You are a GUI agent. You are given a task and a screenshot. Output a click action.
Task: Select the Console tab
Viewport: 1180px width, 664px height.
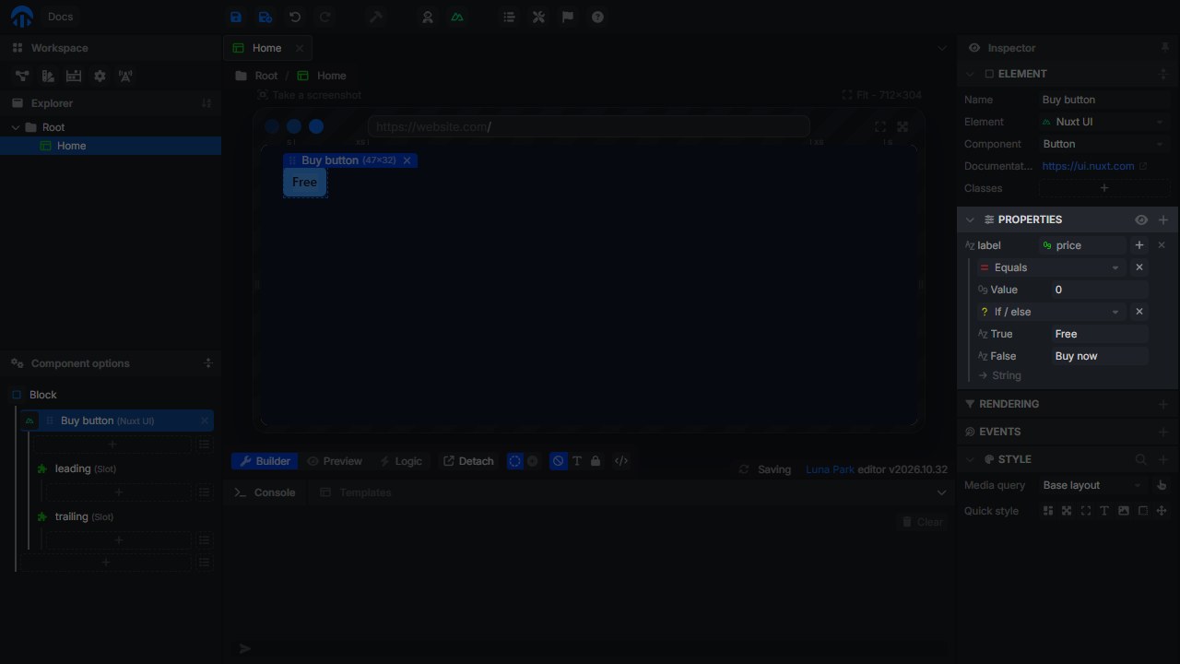[x=265, y=492]
